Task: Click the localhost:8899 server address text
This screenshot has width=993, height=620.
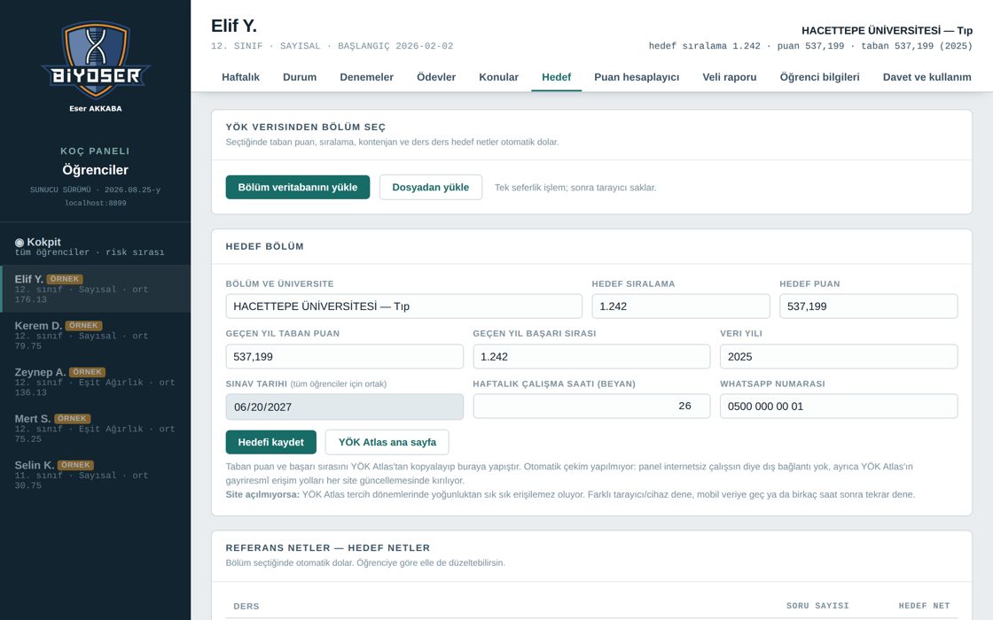Action: (96, 203)
